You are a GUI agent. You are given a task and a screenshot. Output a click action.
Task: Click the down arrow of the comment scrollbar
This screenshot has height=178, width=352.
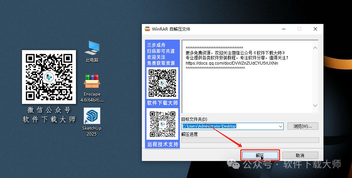[x=315, y=105]
